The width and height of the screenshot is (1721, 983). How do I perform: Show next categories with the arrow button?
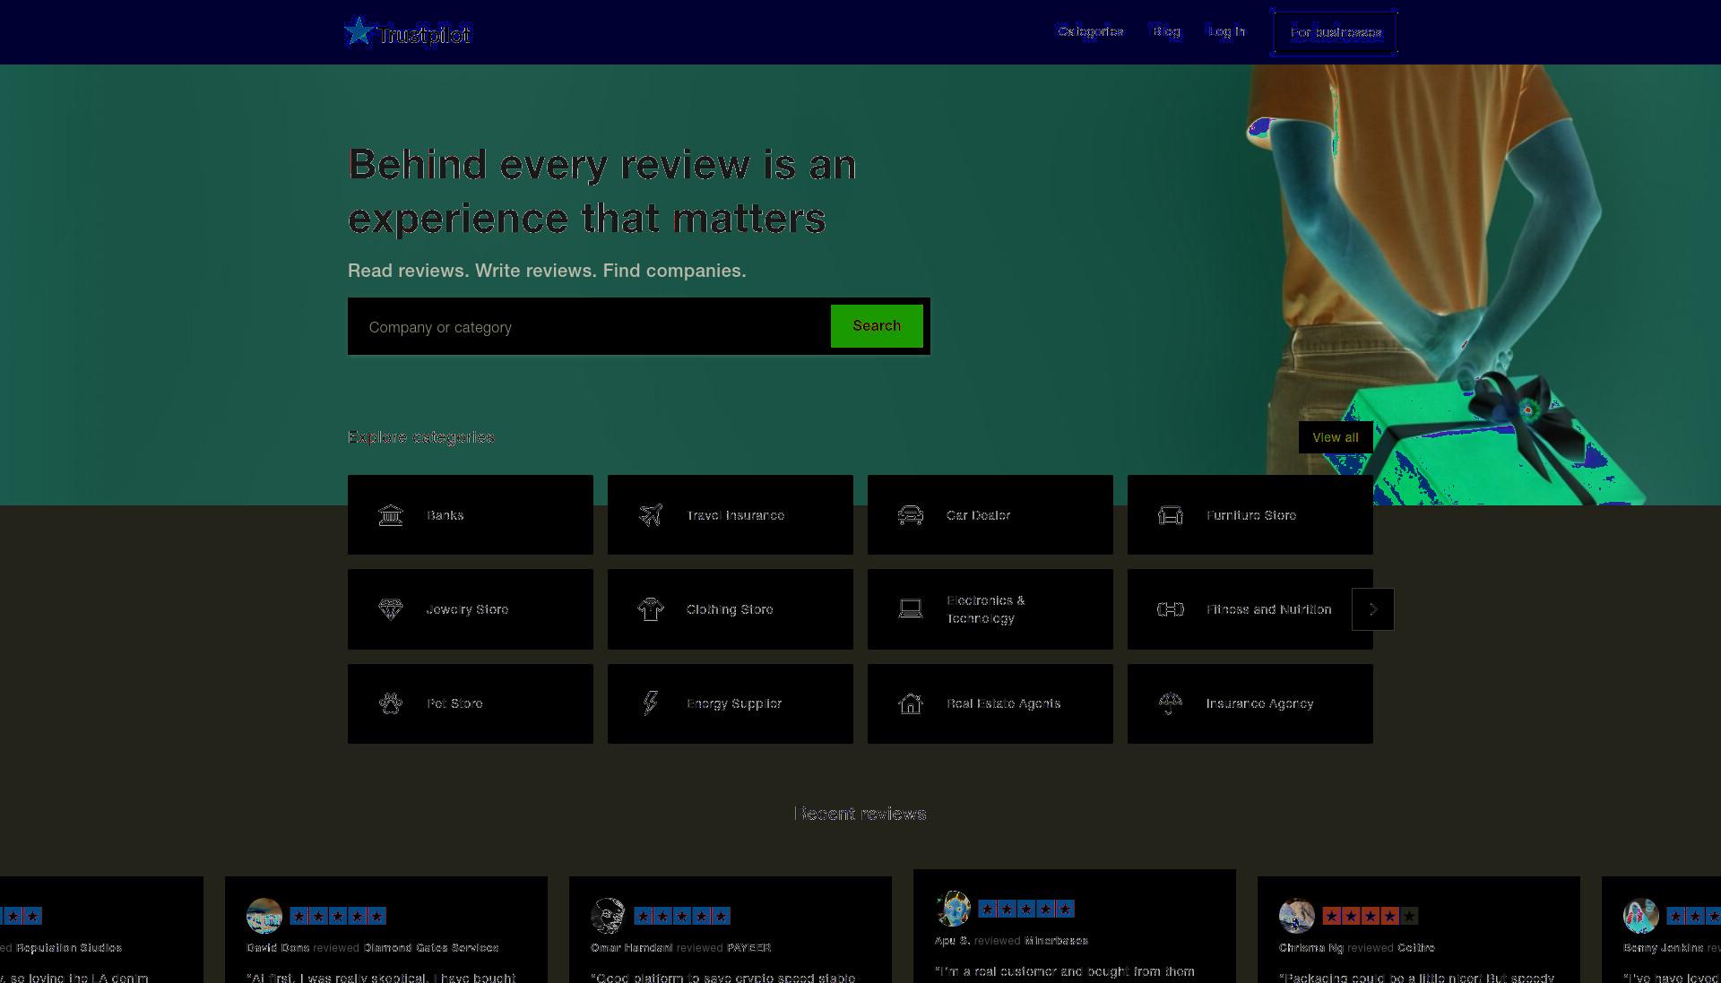[x=1373, y=609]
